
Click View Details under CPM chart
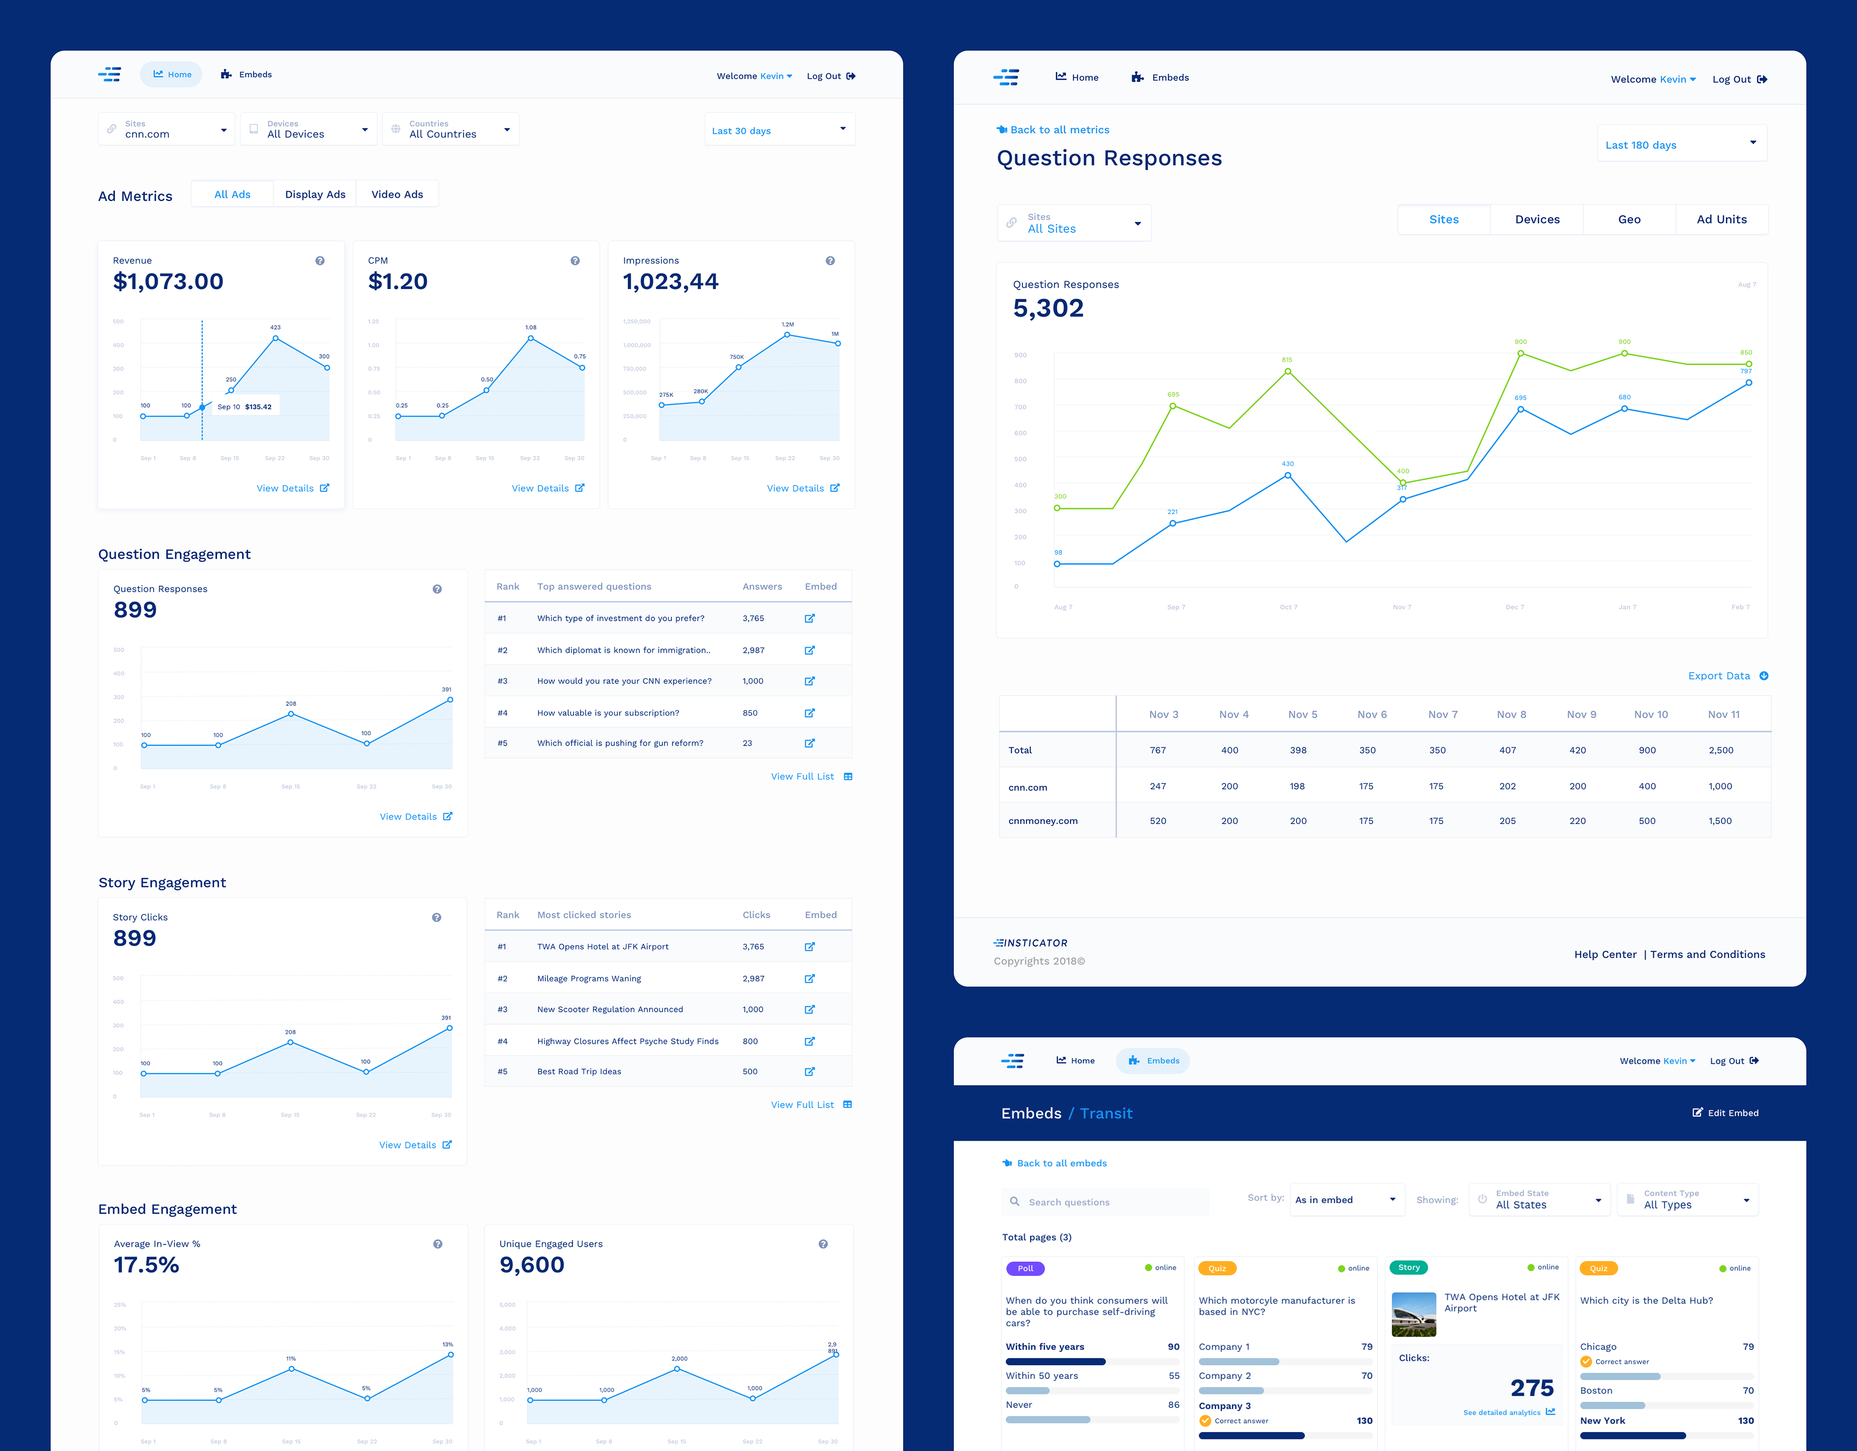point(547,489)
